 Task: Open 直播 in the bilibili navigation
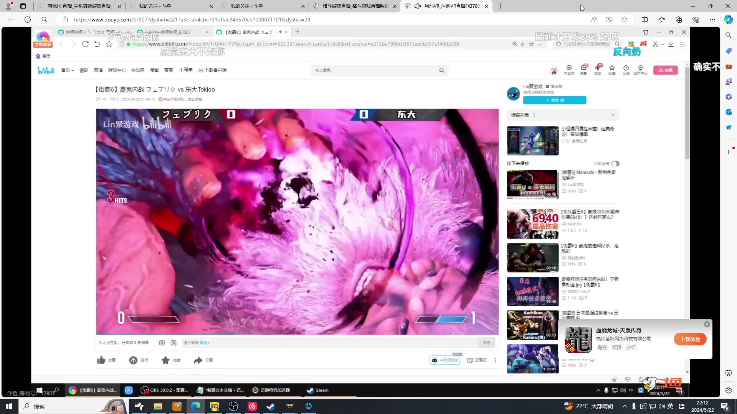tap(98, 70)
